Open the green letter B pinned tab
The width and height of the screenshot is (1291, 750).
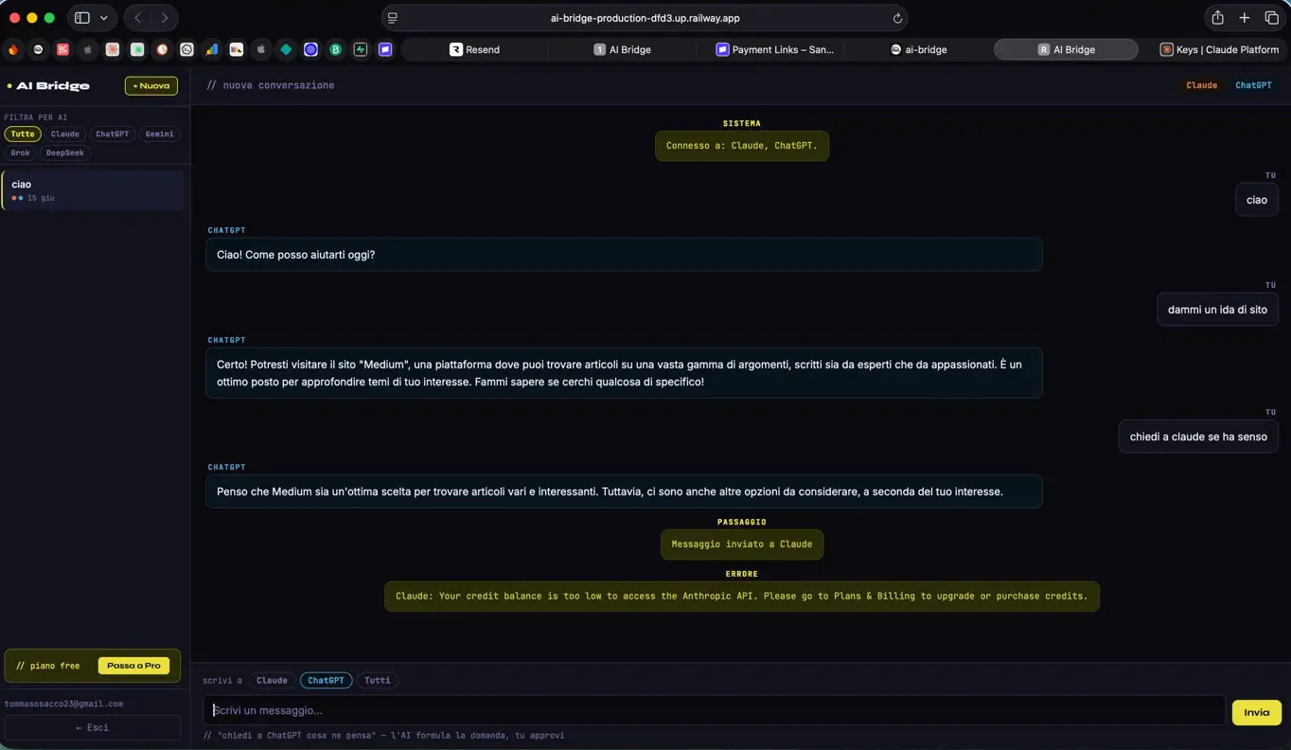pyautogui.click(x=335, y=49)
